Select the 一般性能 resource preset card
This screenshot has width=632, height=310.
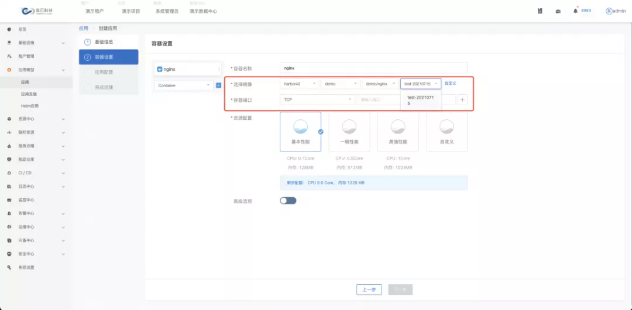[349, 132]
